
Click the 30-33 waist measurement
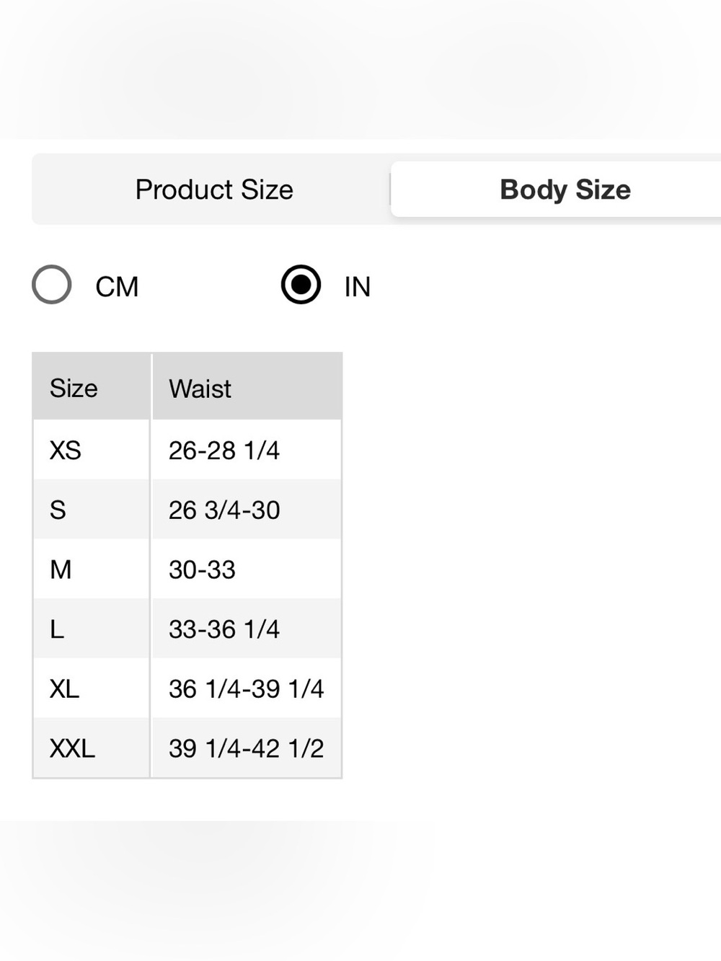coord(202,570)
